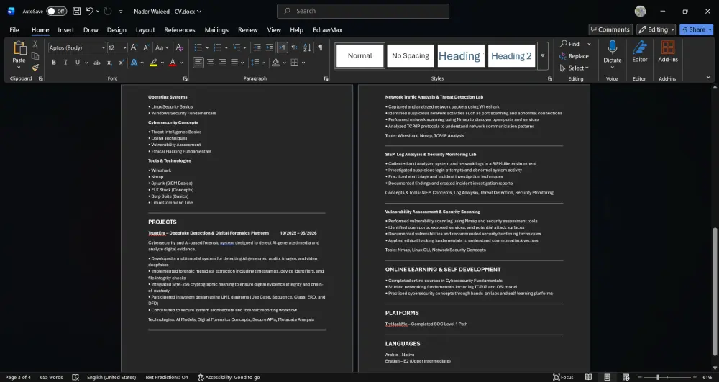Clear all formatting icon
The width and height of the screenshot is (719, 382).
click(180, 47)
